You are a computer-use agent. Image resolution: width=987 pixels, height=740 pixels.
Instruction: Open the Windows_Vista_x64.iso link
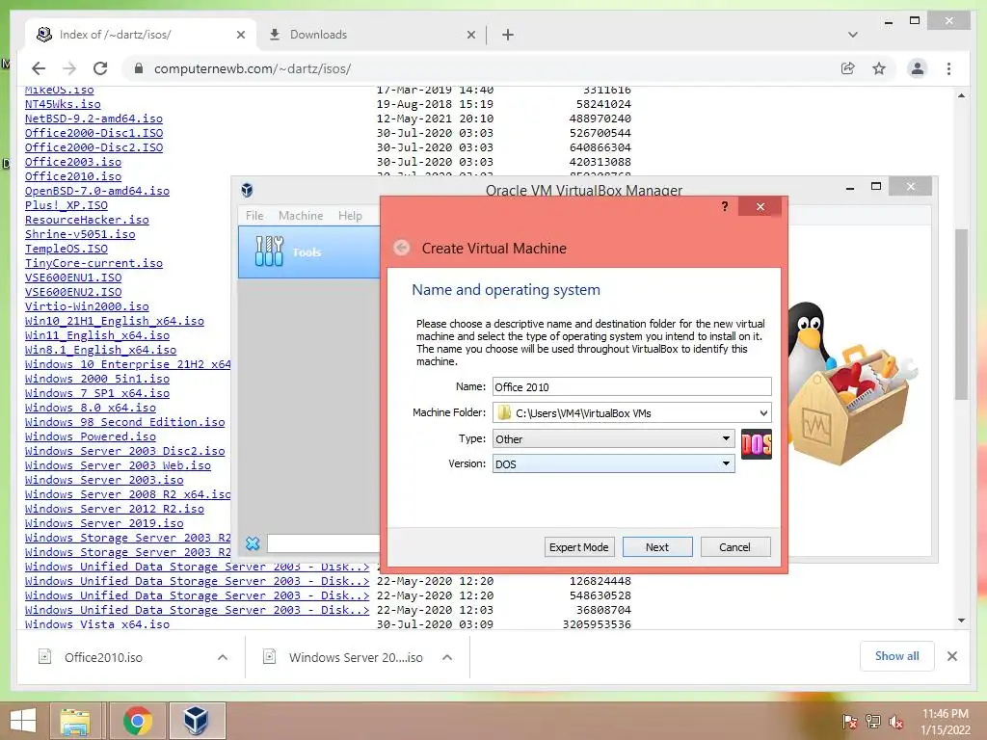tap(97, 624)
